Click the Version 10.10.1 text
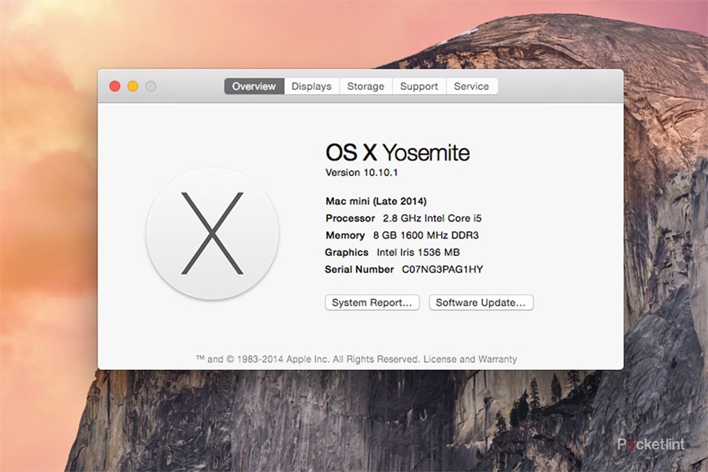This screenshot has width=708, height=472. click(362, 173)
